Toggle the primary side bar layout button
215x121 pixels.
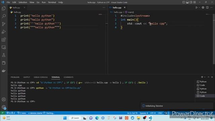tap(184, 2)
